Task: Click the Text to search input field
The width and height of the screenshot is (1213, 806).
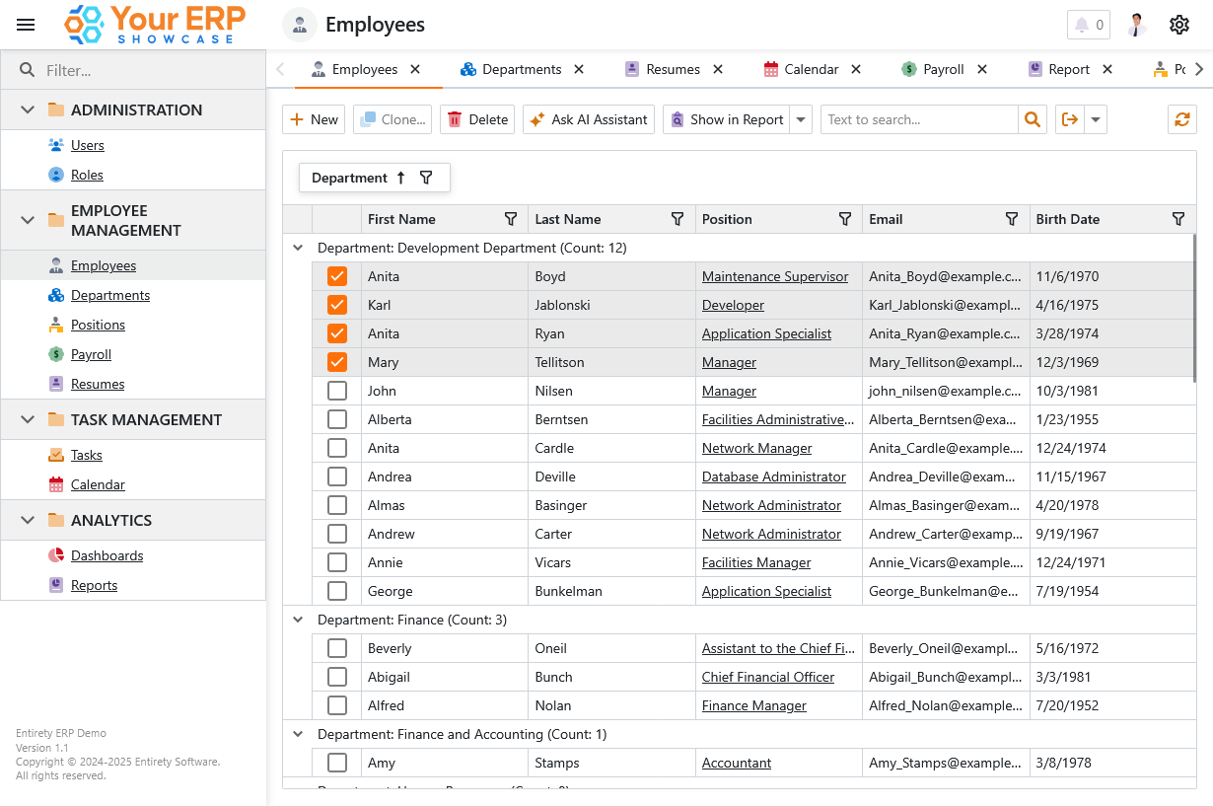Action: point(918,119)
